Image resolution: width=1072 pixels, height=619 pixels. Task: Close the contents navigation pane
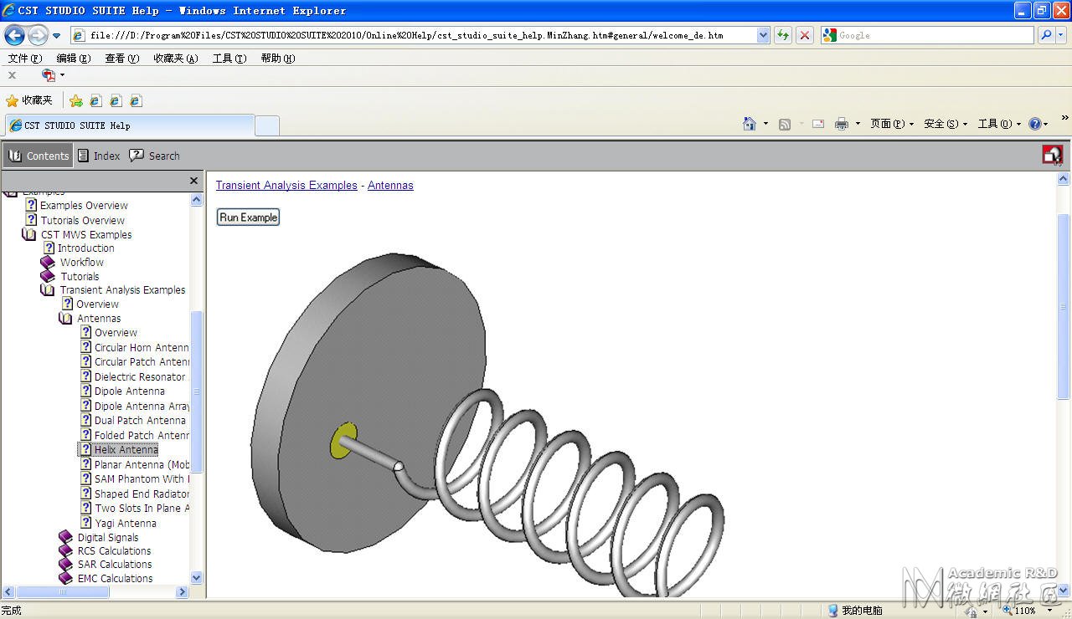click(194, 181)
